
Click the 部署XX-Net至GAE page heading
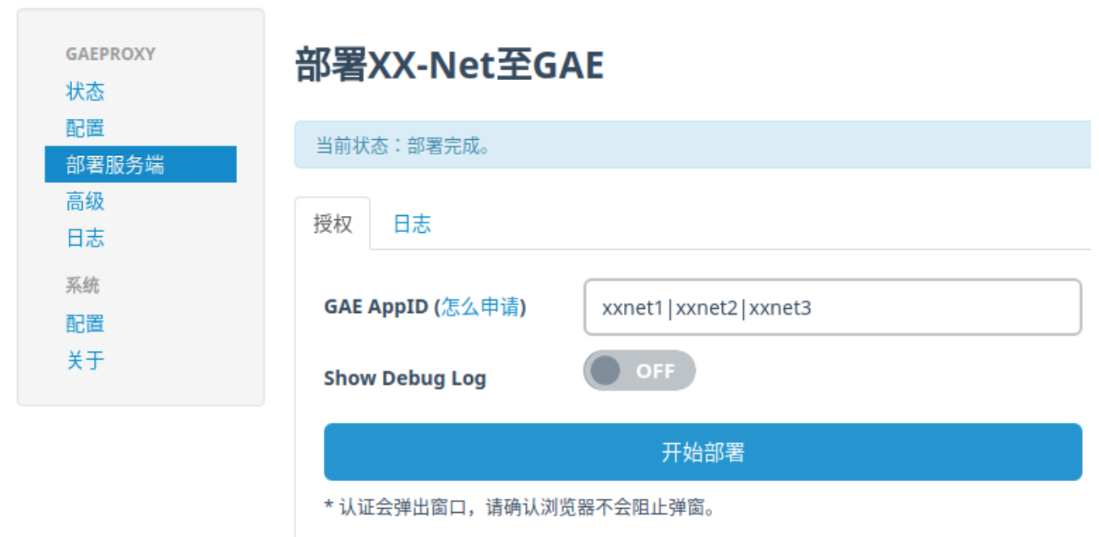coord(449,66)
